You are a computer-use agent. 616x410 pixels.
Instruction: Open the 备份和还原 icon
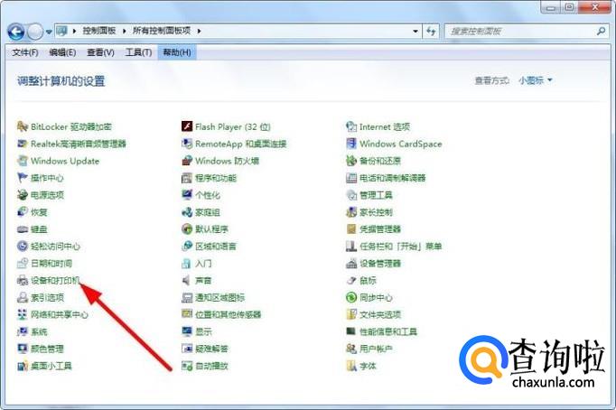351,161
